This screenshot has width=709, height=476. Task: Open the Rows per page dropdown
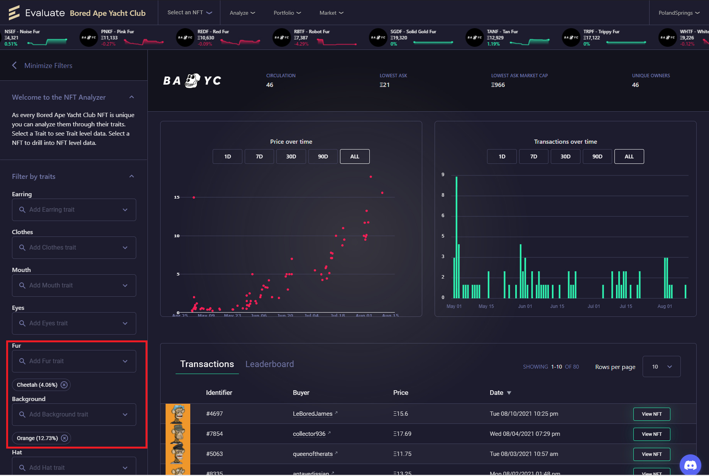click(662, 367)
